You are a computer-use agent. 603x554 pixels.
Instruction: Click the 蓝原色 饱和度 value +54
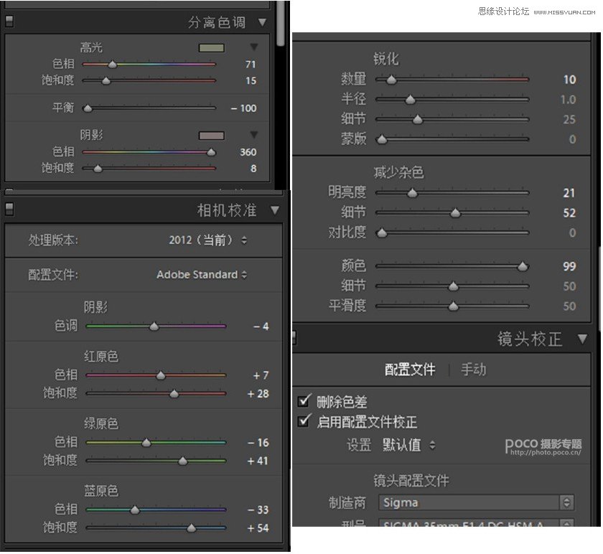(x=258, y=528)
